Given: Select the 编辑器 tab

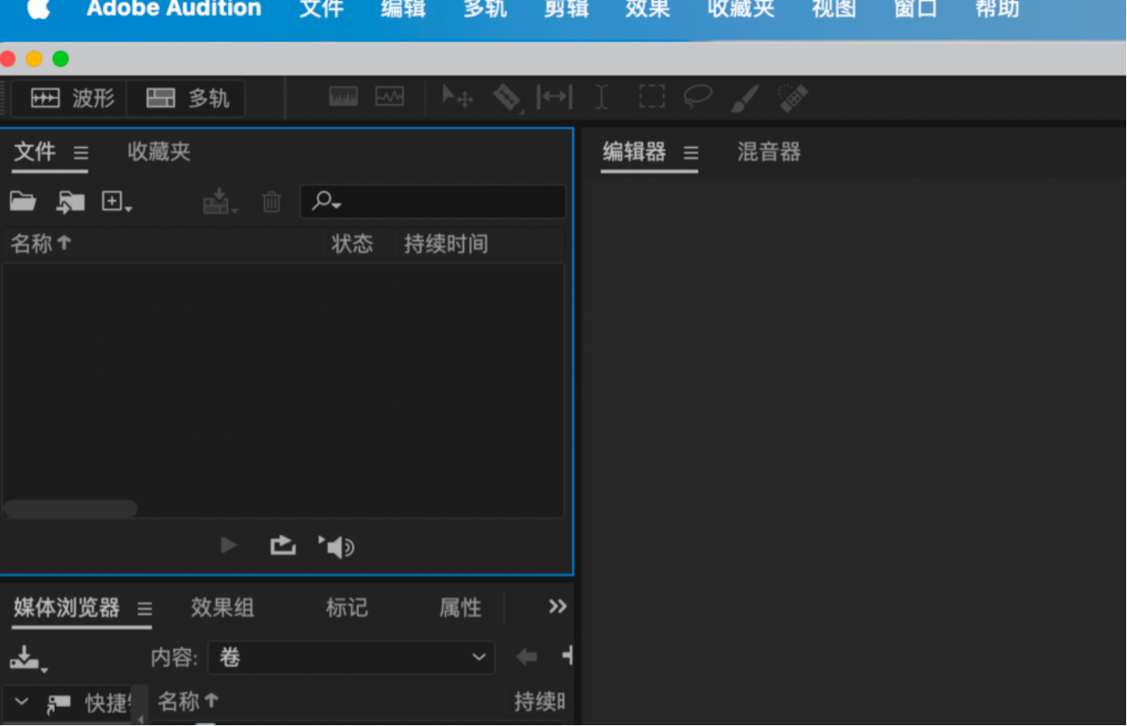Looking at the screenshot, I should [634, 152].
